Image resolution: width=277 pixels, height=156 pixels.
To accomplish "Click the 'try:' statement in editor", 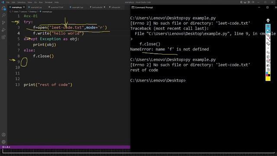I will (28, 22).
